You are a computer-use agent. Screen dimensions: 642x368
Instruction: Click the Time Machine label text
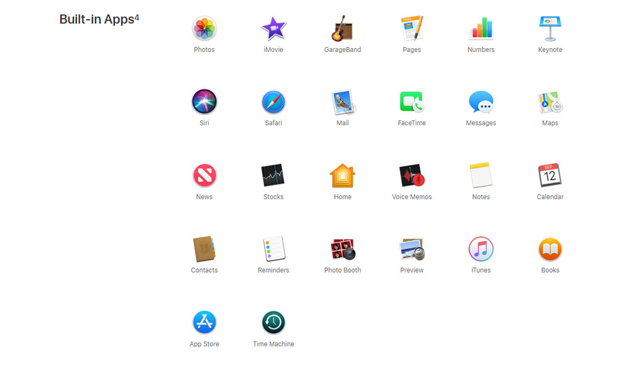click(273, 344)
